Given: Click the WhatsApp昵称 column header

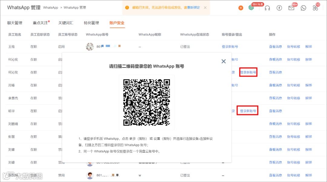Looking at the screenshot, I should [x=150, y=34].
